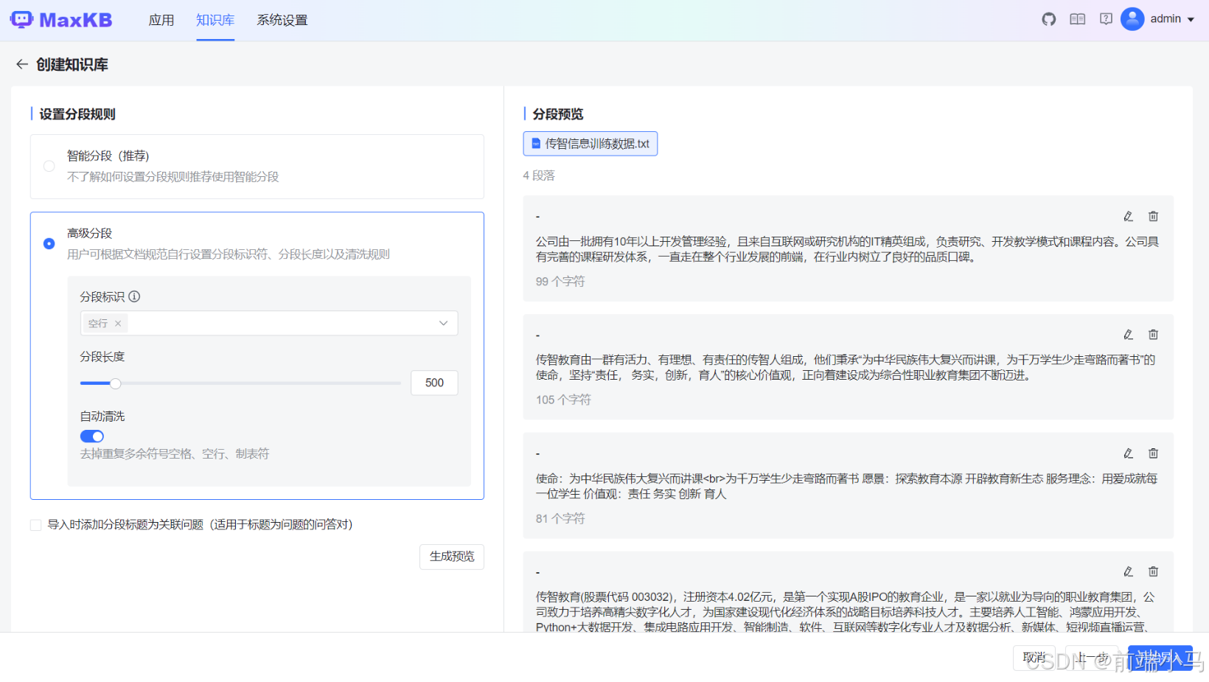Click the 分段标识 multi-select input field

point(269,324)
